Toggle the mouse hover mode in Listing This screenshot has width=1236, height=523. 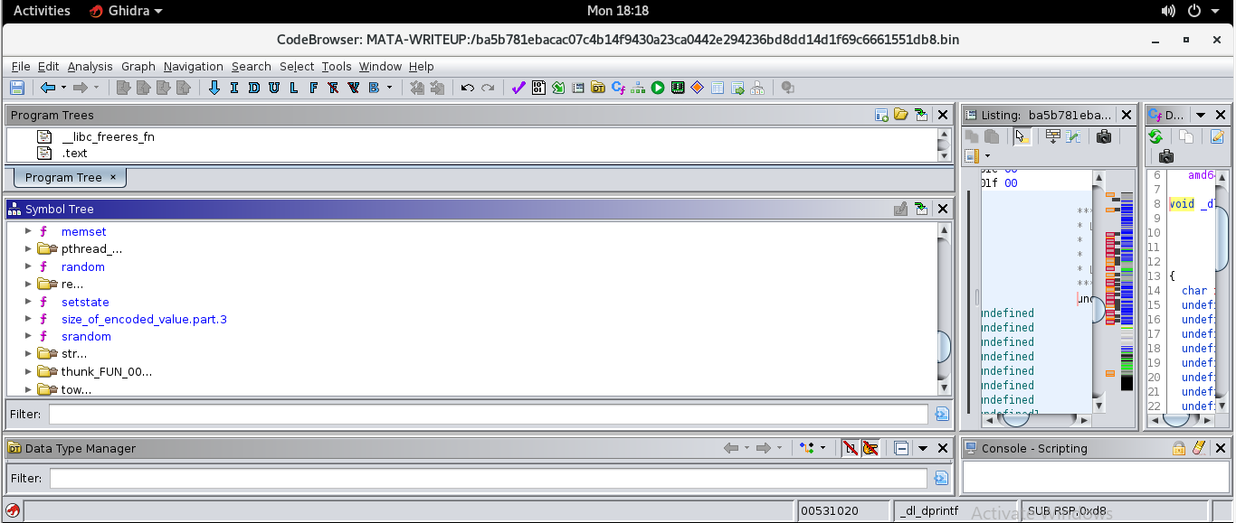1022,136
